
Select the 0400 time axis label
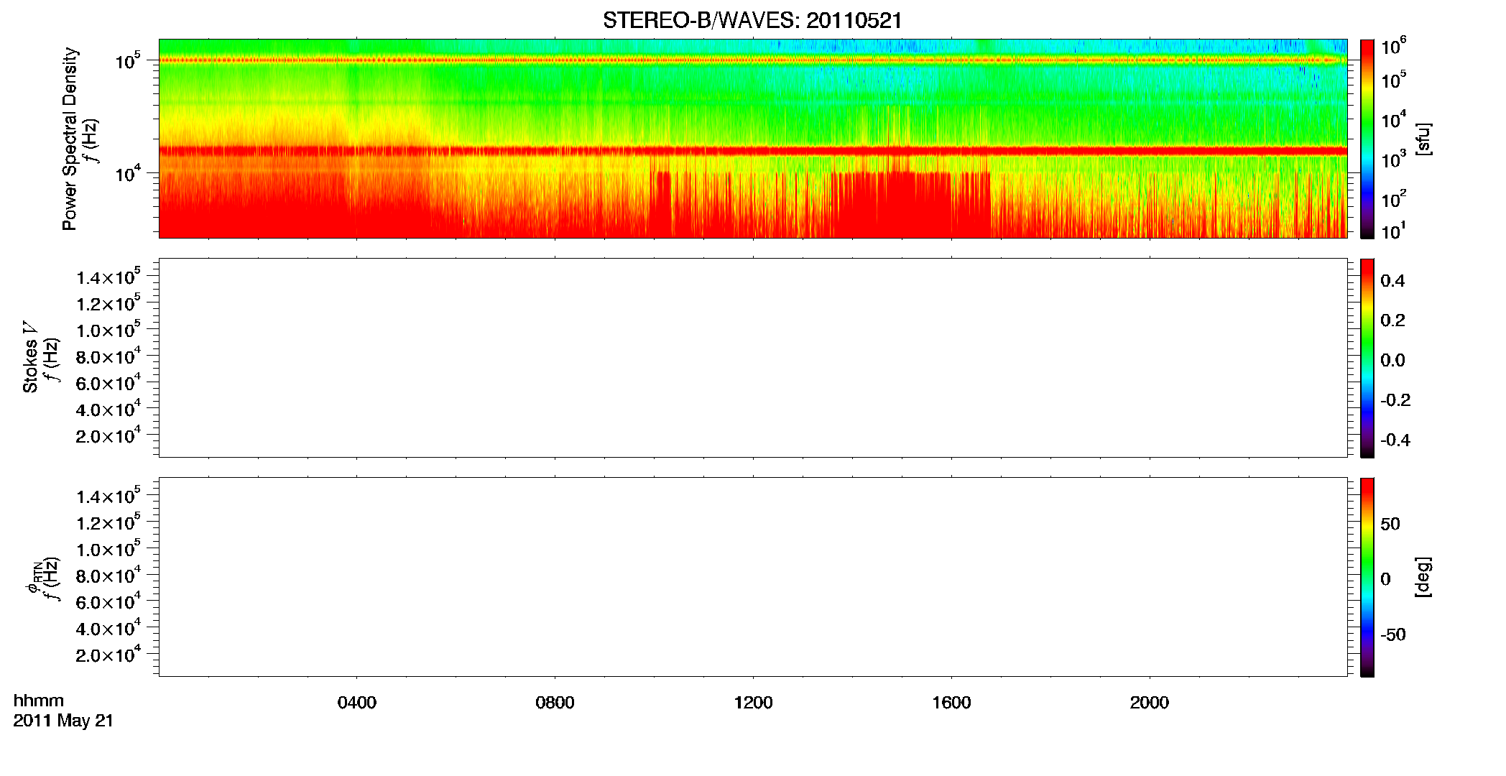coord(357,703)
